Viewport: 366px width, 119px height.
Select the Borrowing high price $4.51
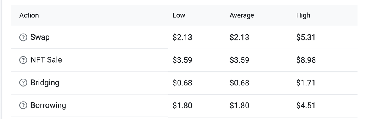[306, 106]
